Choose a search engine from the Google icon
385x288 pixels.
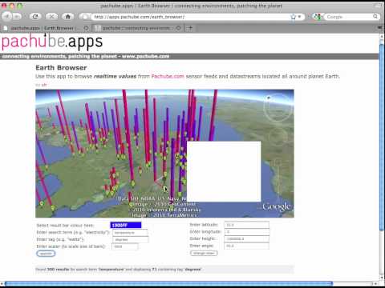click(x=318, y=17)
